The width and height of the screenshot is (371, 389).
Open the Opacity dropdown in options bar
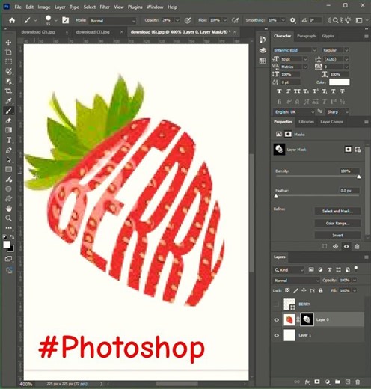[x=177, y=20]
